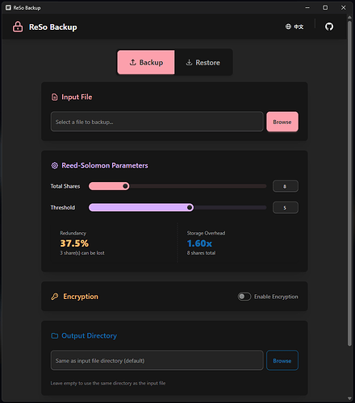The image size is (355, 403).
Task: Focus the output directory path field
Action: pyautogui.click(x=157, y=360)
